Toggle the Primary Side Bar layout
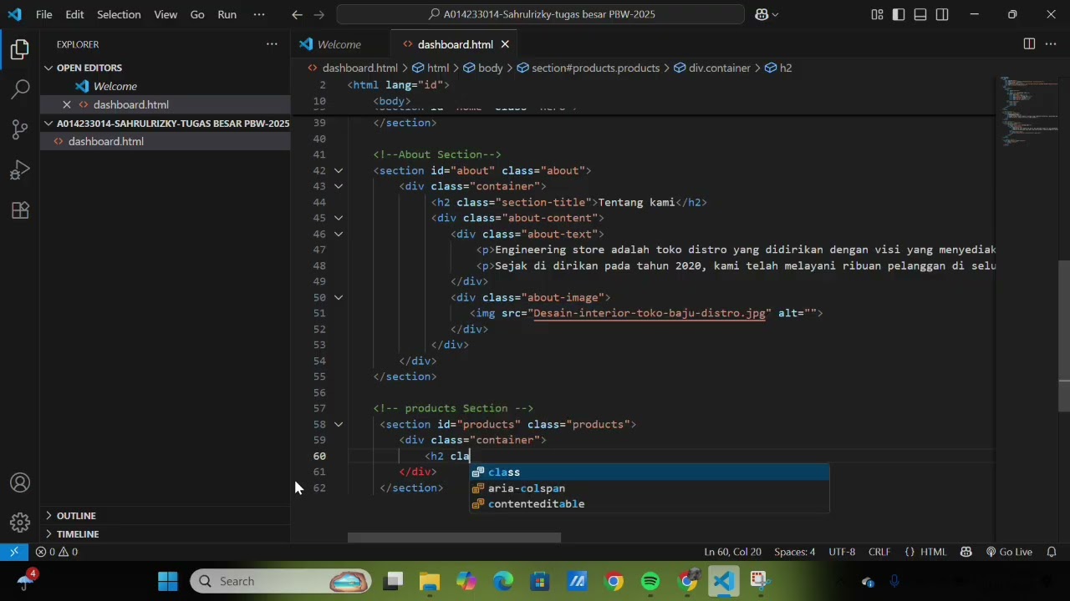 pos(899,14)
